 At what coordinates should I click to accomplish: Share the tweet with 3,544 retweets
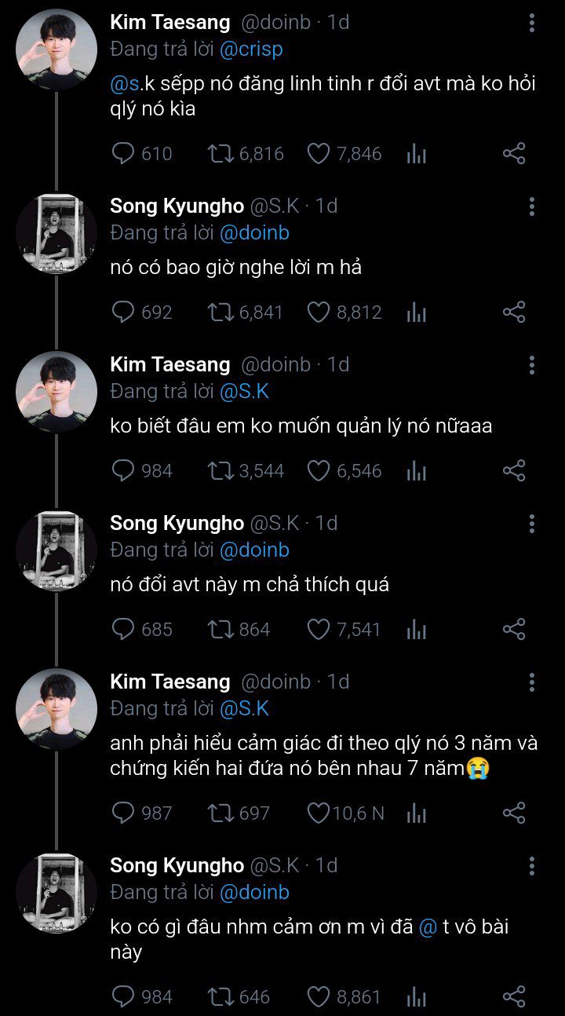point(513,470)
